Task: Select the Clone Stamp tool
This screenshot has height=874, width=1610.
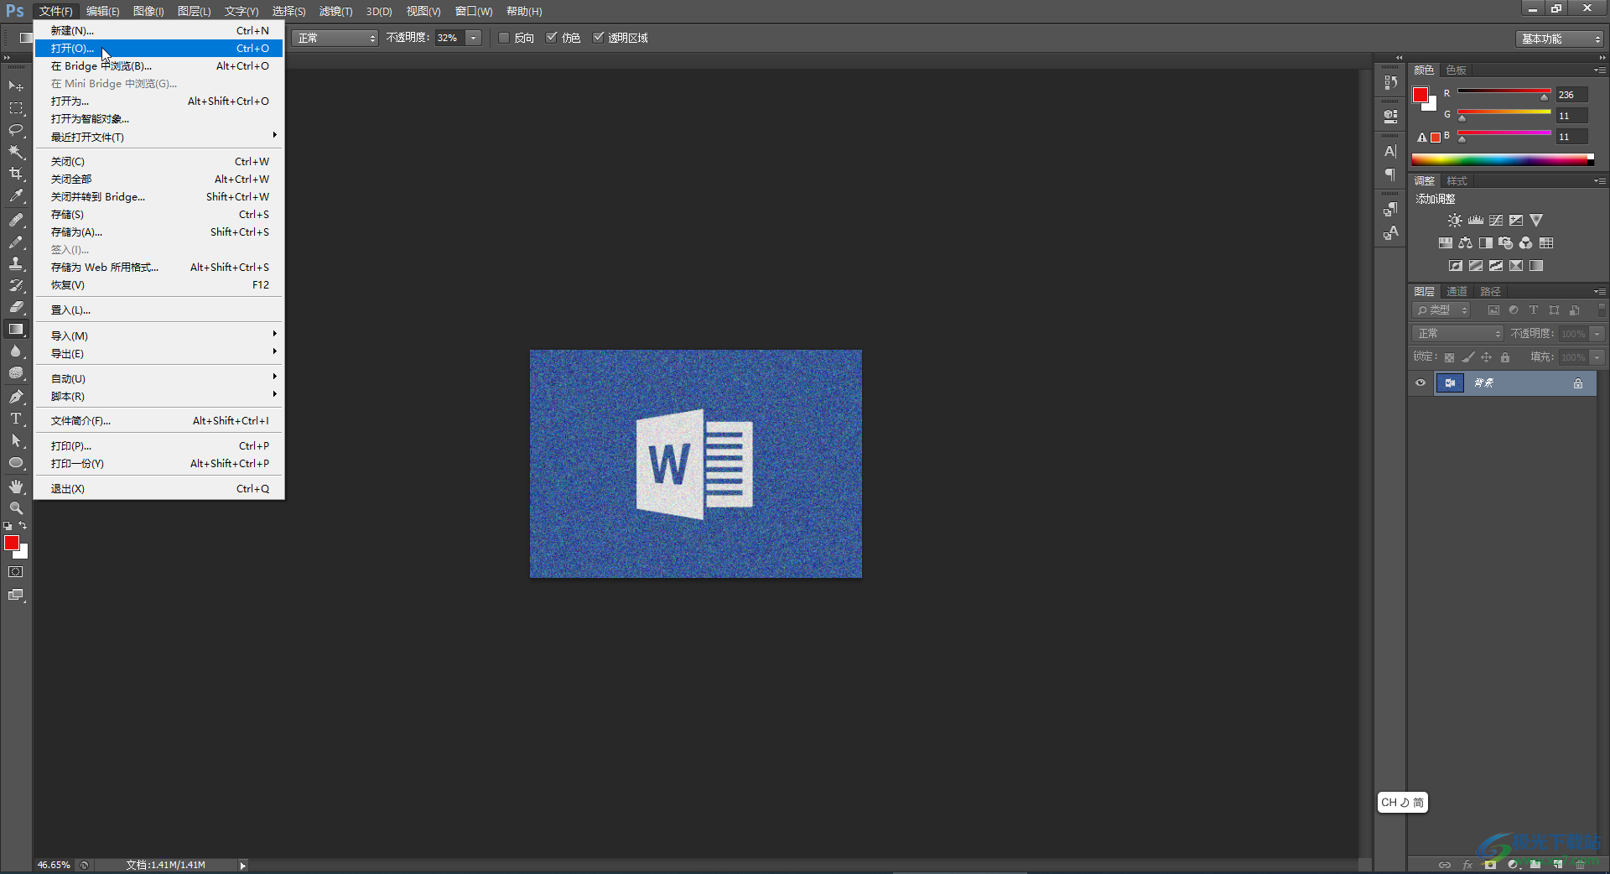Action: coord(16,263)
